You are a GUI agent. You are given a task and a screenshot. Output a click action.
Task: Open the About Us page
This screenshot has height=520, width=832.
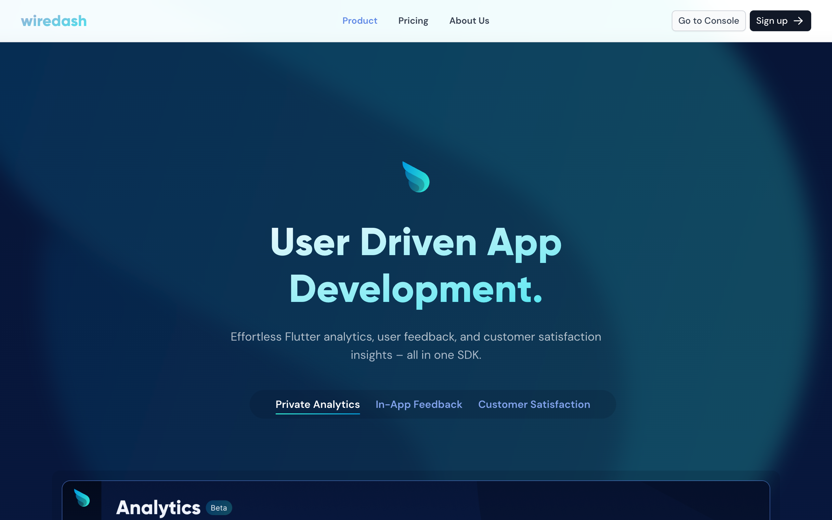(x=469, y=20)
